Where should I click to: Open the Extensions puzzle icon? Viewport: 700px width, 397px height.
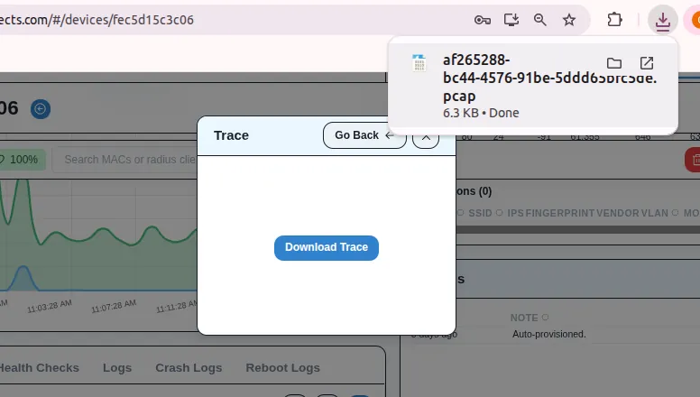[614, 20]
